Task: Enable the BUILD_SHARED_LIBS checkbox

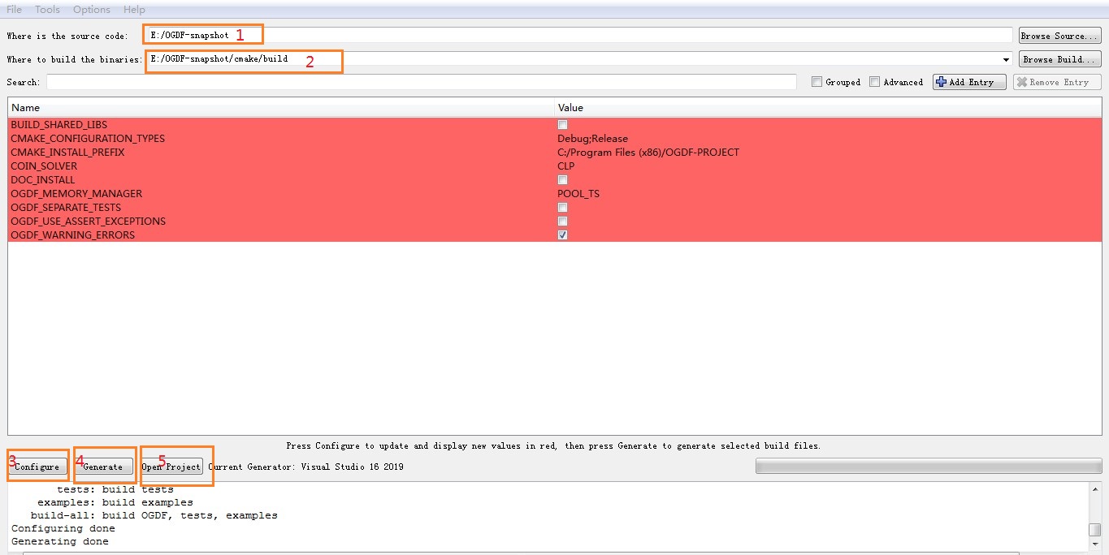Action: [562, 124]
